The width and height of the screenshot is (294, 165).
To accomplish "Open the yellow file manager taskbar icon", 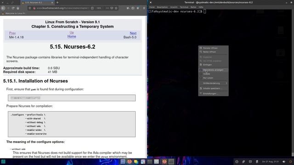I will point(136,162).
